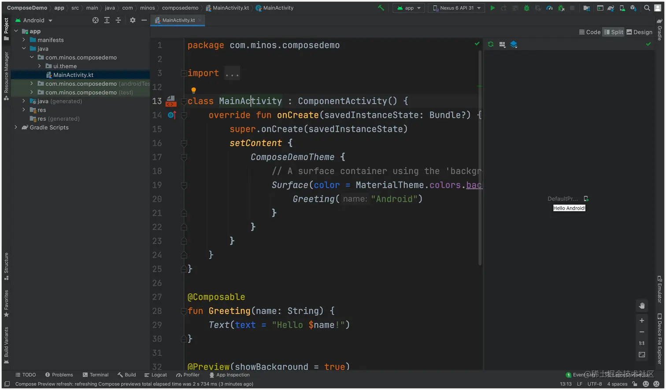
Task: Switch the editor to Code view
Action: pos(590,32)
